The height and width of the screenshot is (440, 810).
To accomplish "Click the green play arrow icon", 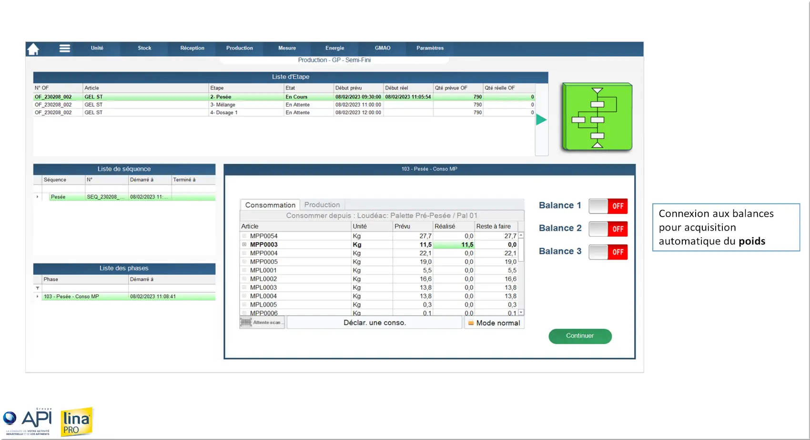I will coord(541,120).
